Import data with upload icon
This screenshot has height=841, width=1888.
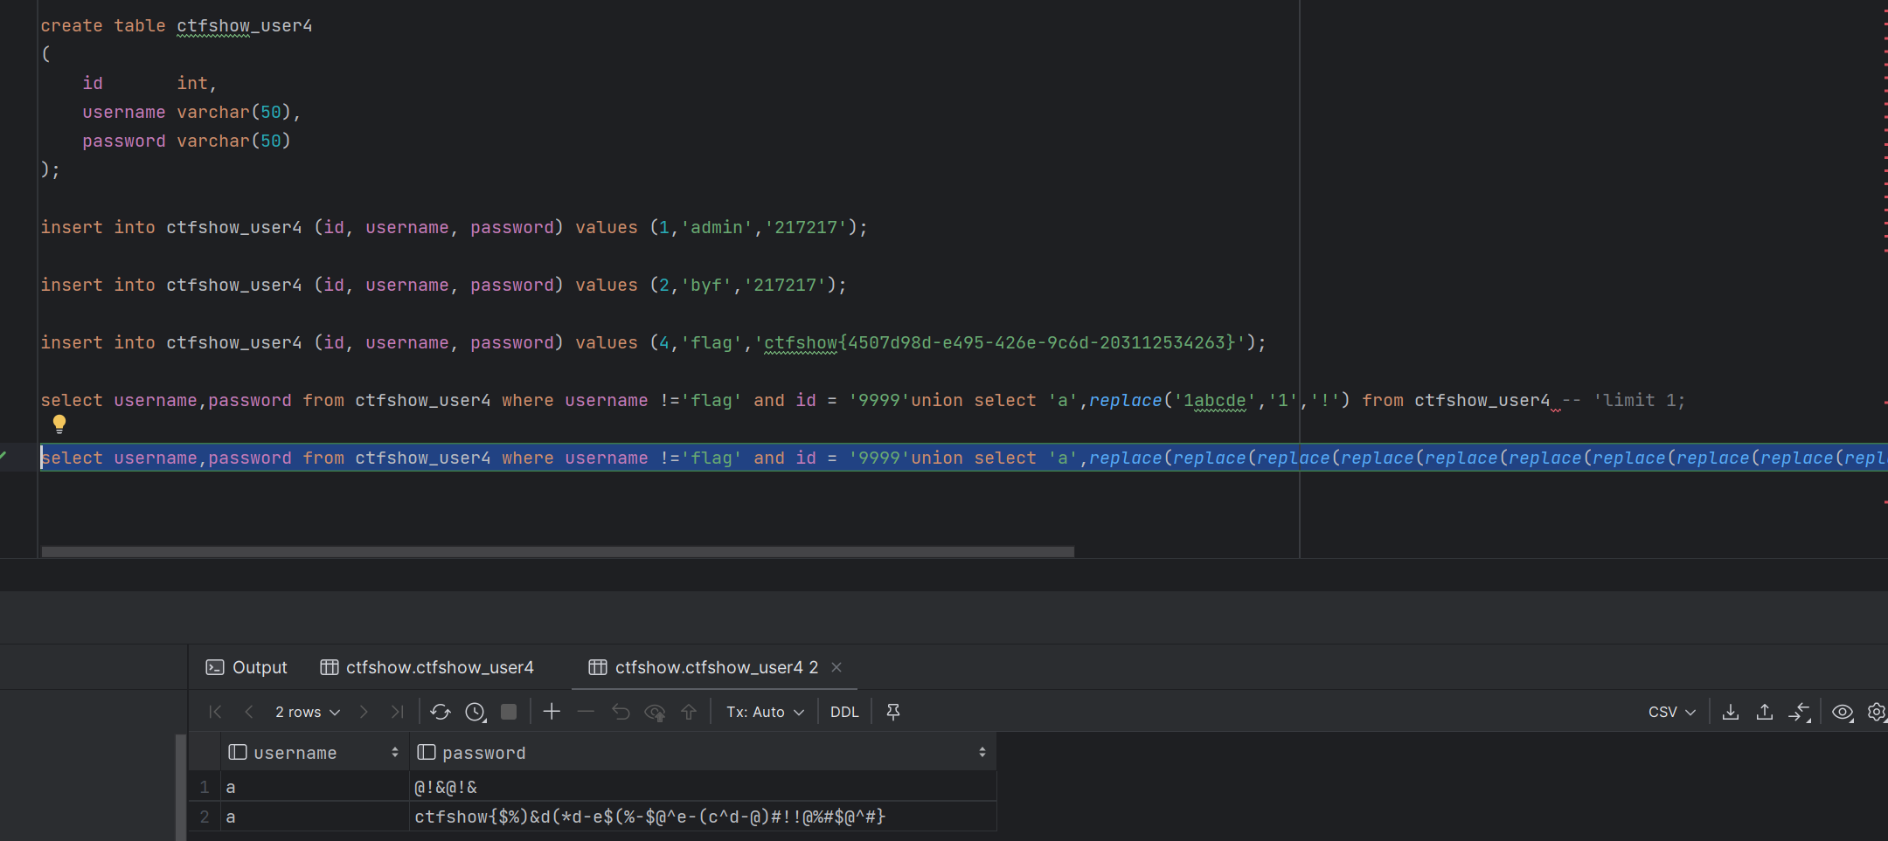[1765, 712]
